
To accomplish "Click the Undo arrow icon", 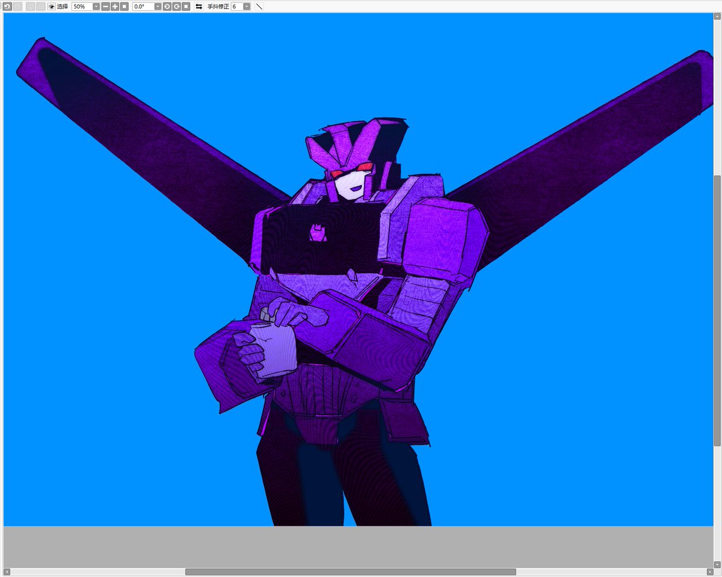I will 7,6.
